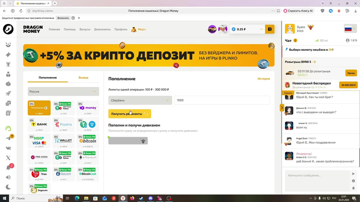The image size is (360, 202).
Task: Open the rocket game sidebar icon
Action: pos(8,93)
